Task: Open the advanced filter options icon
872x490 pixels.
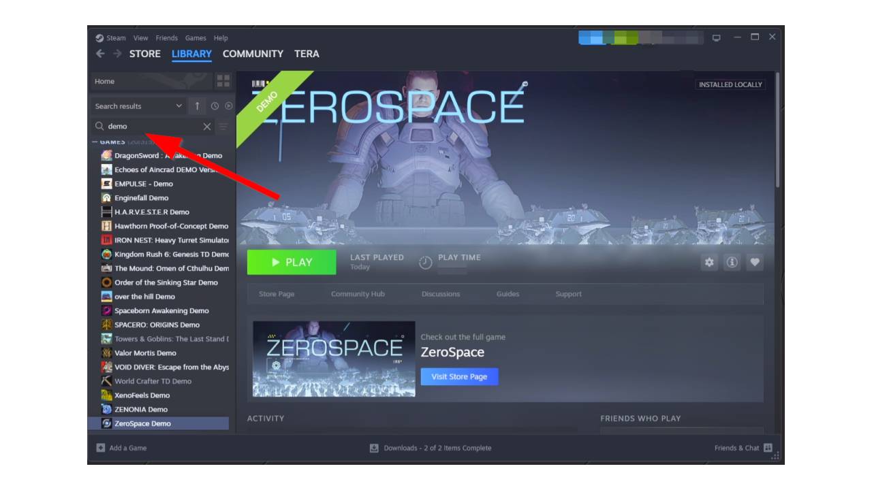Action: tap(223, 127)
